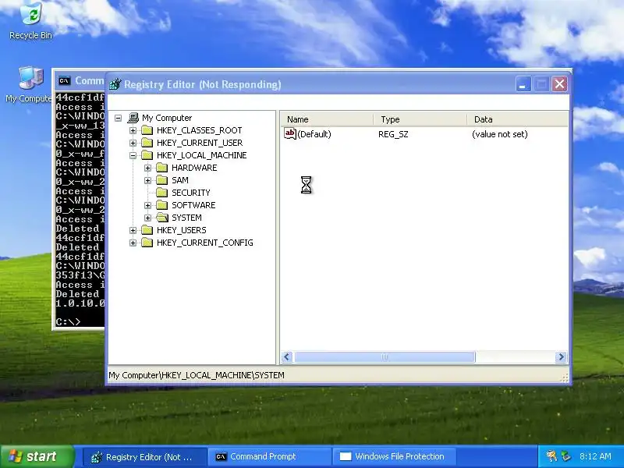Click the SOFTWARE key folder icon

[x=162, y=205]
